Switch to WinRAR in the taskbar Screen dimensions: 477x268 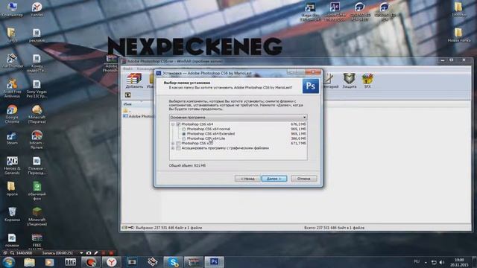click(x=194, y=262)
